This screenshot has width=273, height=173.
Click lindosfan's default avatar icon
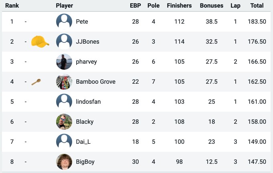64,102
